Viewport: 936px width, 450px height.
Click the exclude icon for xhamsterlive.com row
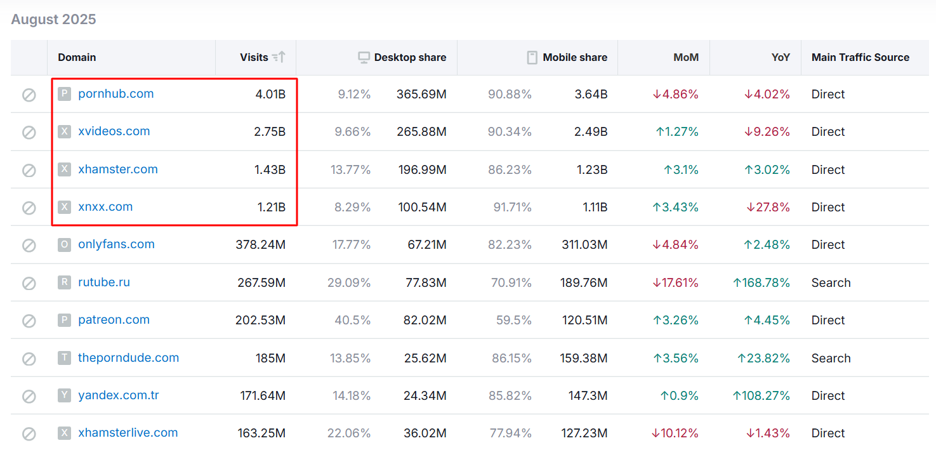click(x=29, y=433)
